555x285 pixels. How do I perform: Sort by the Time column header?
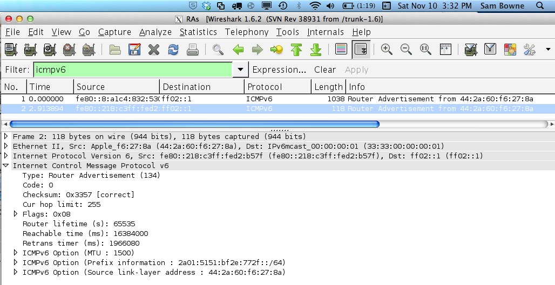pos(50,87)
